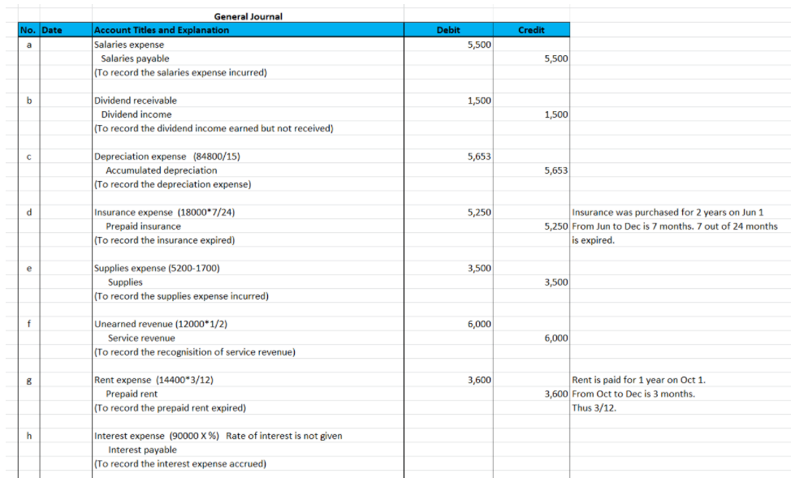This screenshot has height=478, width=791.
Task: Select the Account Titles and Explanation header
Action: coord(162,29)
